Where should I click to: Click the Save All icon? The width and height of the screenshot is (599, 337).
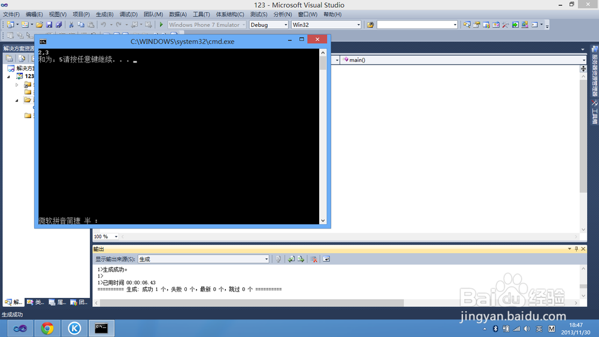coord(59,25)
